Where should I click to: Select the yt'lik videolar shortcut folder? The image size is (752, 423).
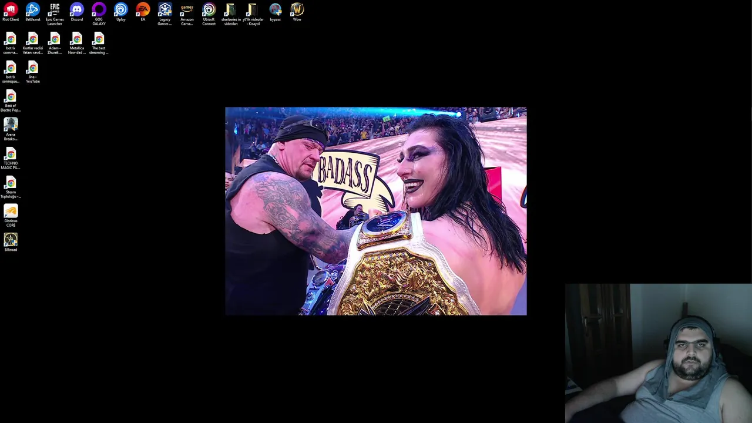[x=253, y=15]
